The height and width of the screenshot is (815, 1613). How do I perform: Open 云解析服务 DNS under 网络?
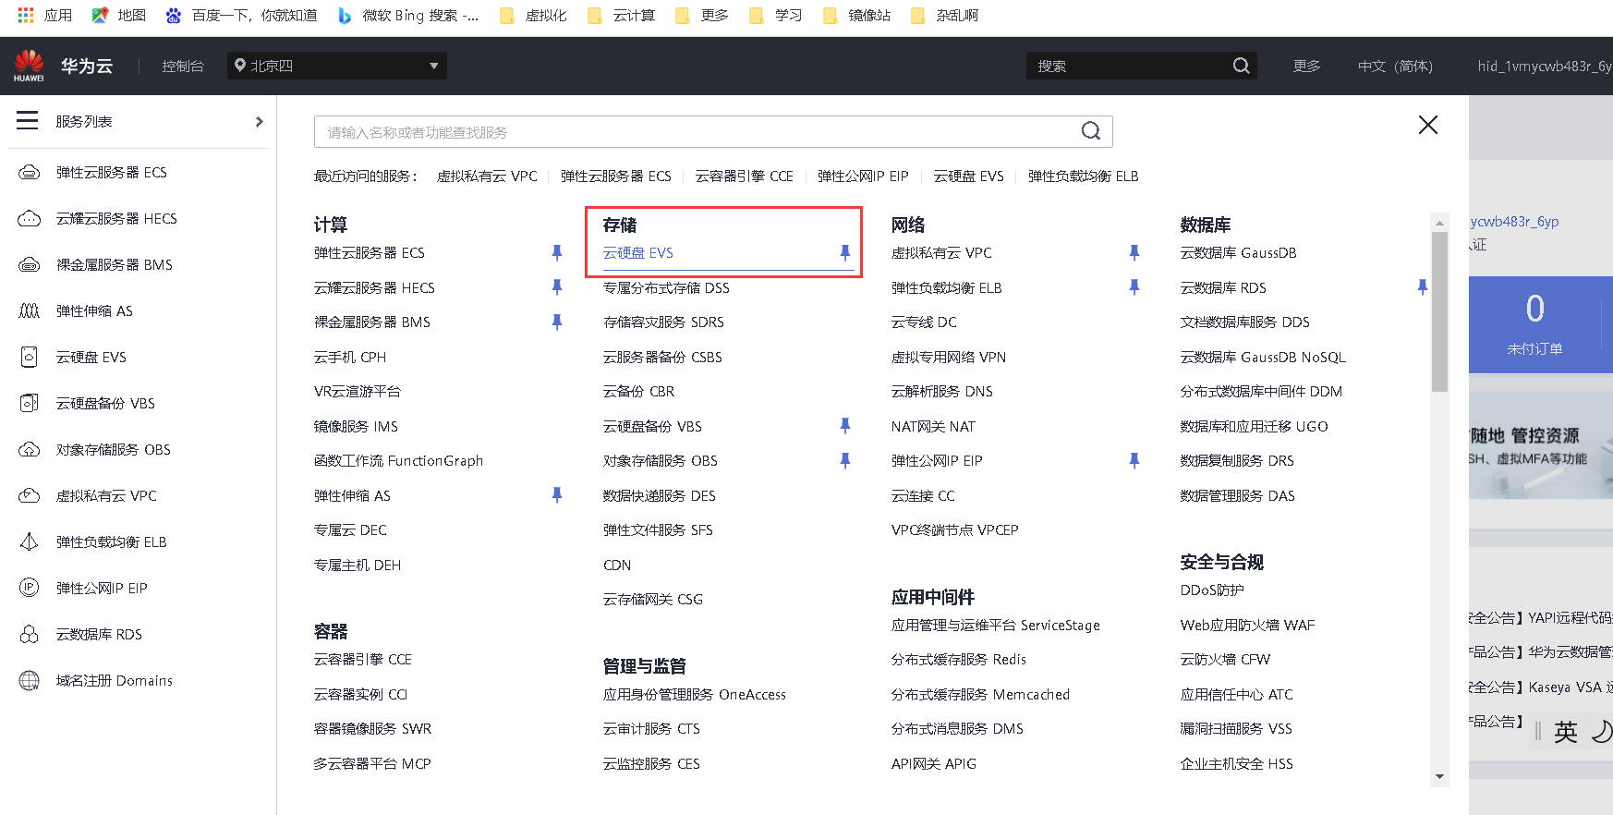pyautogui.click(x=942, y=391)
